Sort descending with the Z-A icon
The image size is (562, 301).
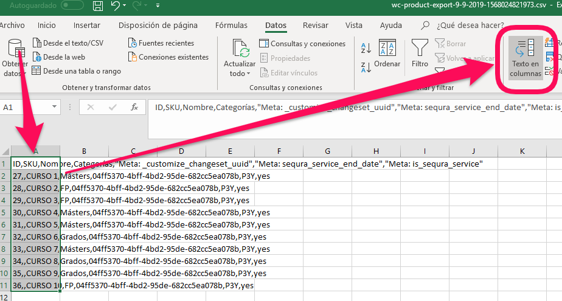(x=366, y=67)
